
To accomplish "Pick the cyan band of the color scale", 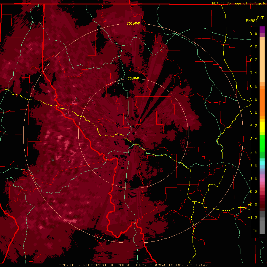I will pyautogui.click(x=262, y=163).
